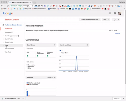The width and height of the screenshot is (126, 101).
Task: Open Search Analytics details double-arrow
Action: [87, 45]
